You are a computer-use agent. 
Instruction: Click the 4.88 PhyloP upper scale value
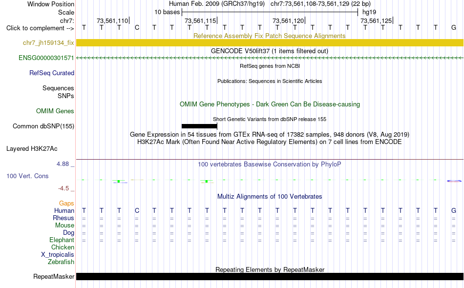click(x=63, y=164)
